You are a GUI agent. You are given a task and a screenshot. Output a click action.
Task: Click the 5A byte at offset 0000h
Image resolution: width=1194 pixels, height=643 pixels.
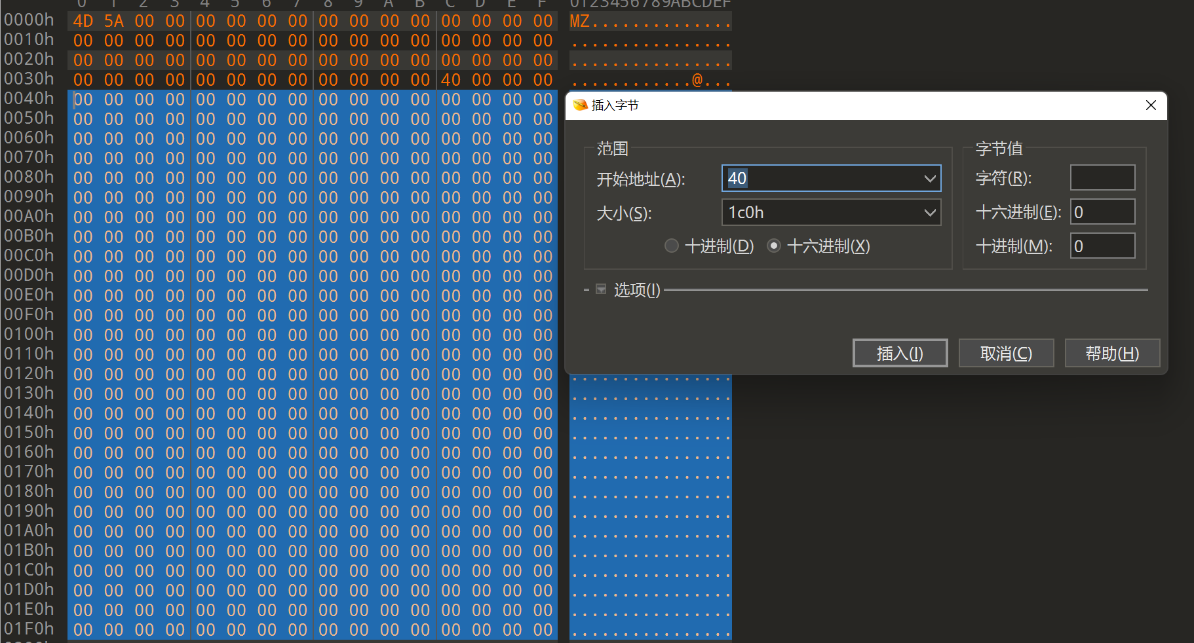point(114,21)
